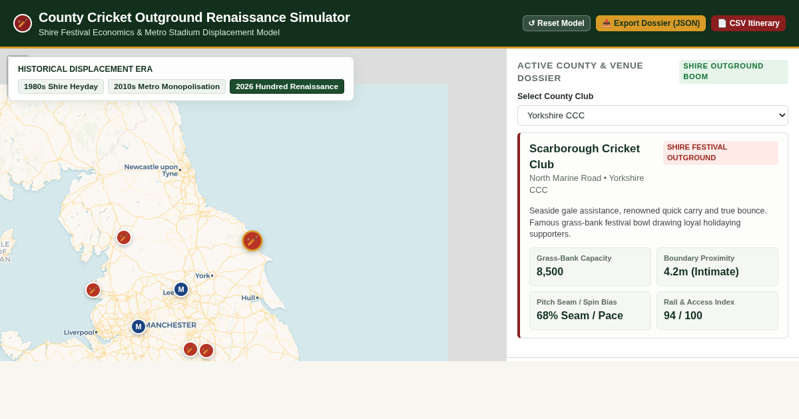This screenshot has height=419, width=799.
Task: Click the left of two adjacent cricket markers south of Manchester
Action: (x=190, y=349)
